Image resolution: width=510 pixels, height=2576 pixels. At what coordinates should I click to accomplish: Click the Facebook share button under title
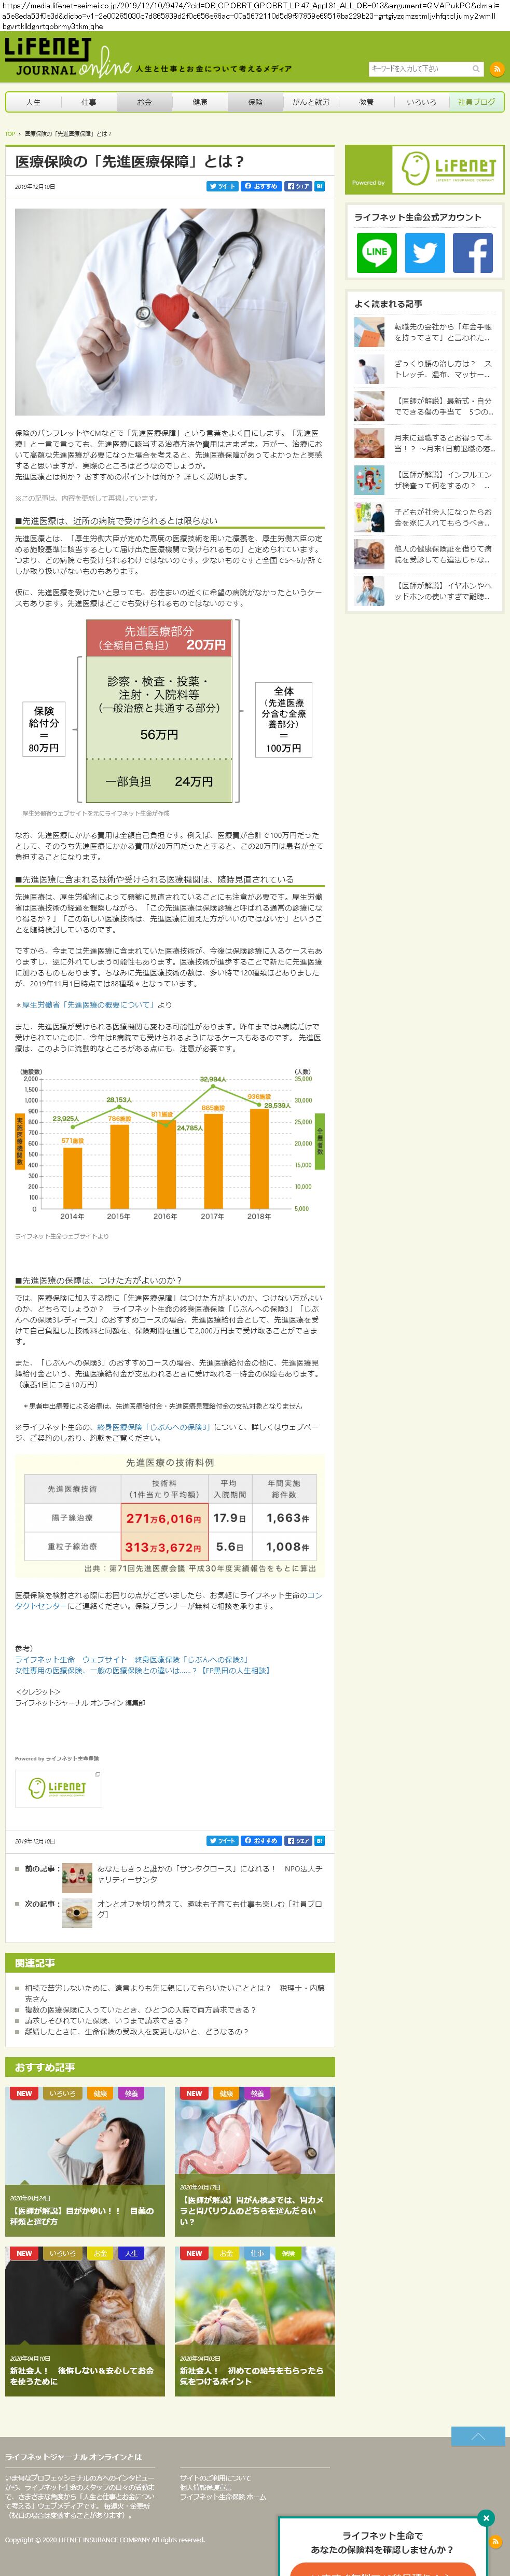(x=298, y=186)
